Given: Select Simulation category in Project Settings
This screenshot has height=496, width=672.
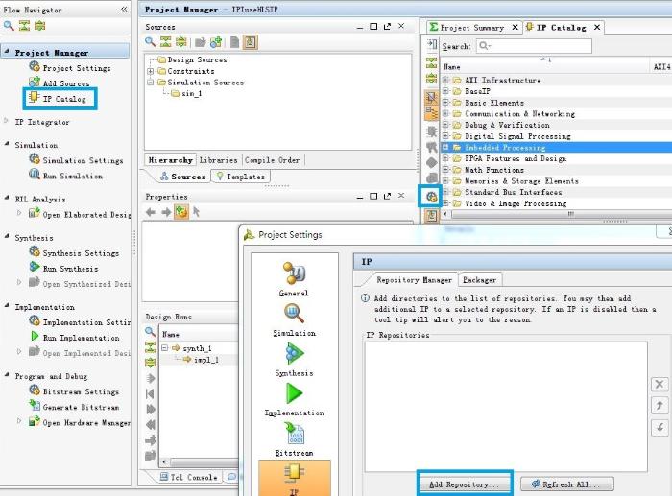Looking at the screenshot, I should pos(294,318).
